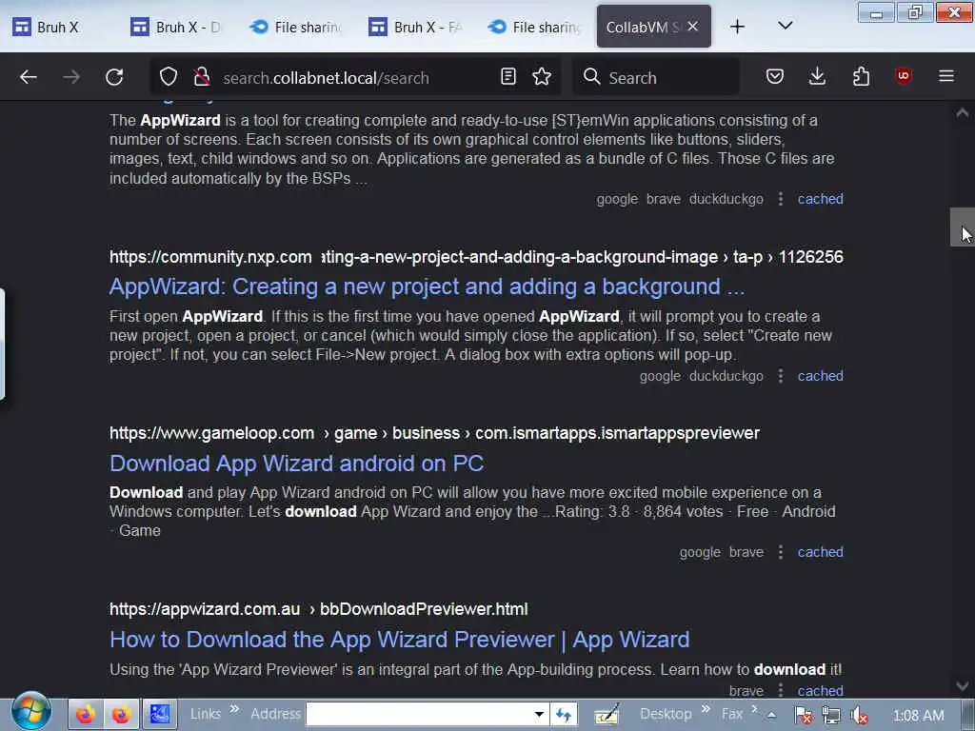Open cached copy of nxp.com result
This screenshot has height=731, width=975.
click(820, 376)
